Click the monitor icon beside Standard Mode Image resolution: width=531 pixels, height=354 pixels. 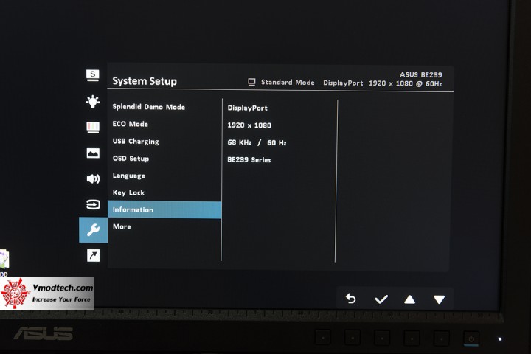pyautogui.click(x=251, y=83)
